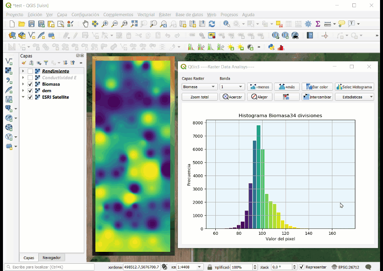Expand the Rendimiento layer tree node
The image size is (383, 271).
pyautogui.click(x=23, y=71)
